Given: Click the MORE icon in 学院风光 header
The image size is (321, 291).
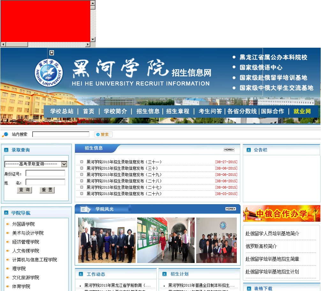Looking at the screenshot, I should tap(231, 209).
